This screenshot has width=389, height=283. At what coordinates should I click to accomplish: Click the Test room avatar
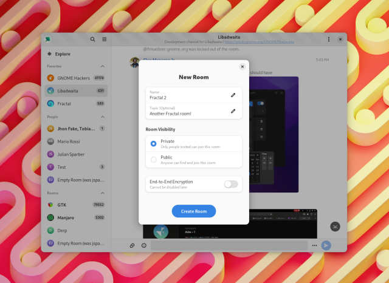click(x=50, y=167)
